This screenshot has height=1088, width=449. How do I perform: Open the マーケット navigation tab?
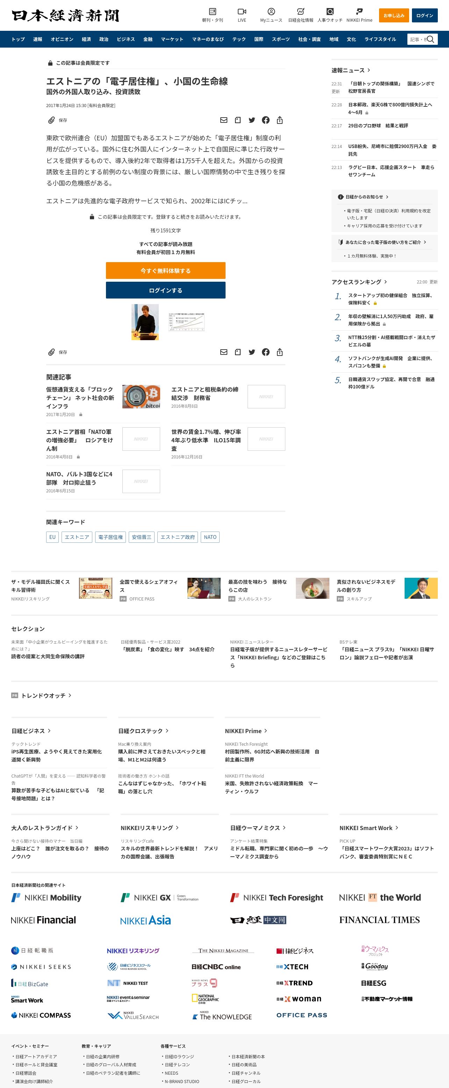point(172,39)
